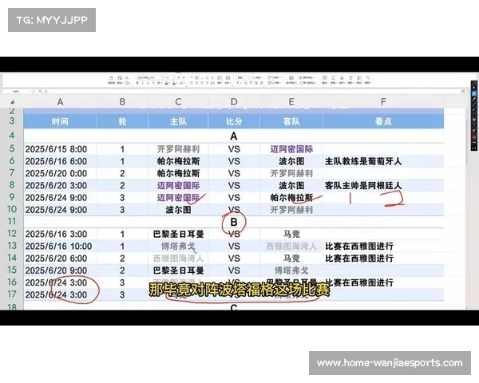Screen dimensions: 479x383
Task: Select column E header
Action: [291, 101]
